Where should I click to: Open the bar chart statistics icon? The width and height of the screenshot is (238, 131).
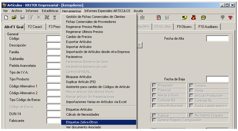[x=142, y=17]
